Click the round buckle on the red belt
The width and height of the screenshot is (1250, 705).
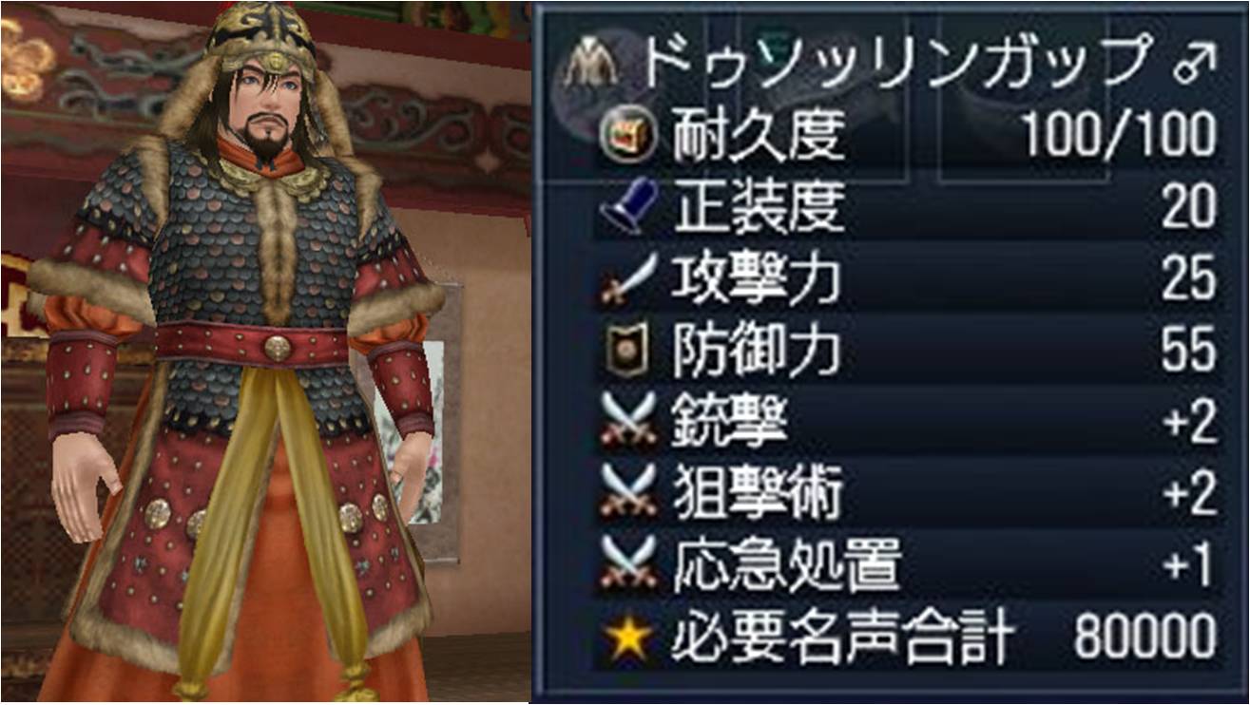click(x=277, y=348)
